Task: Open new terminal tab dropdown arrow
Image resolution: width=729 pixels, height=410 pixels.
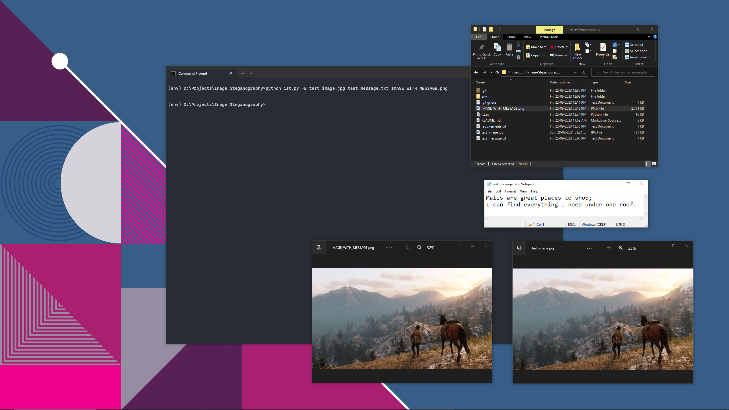Action: 251,73
